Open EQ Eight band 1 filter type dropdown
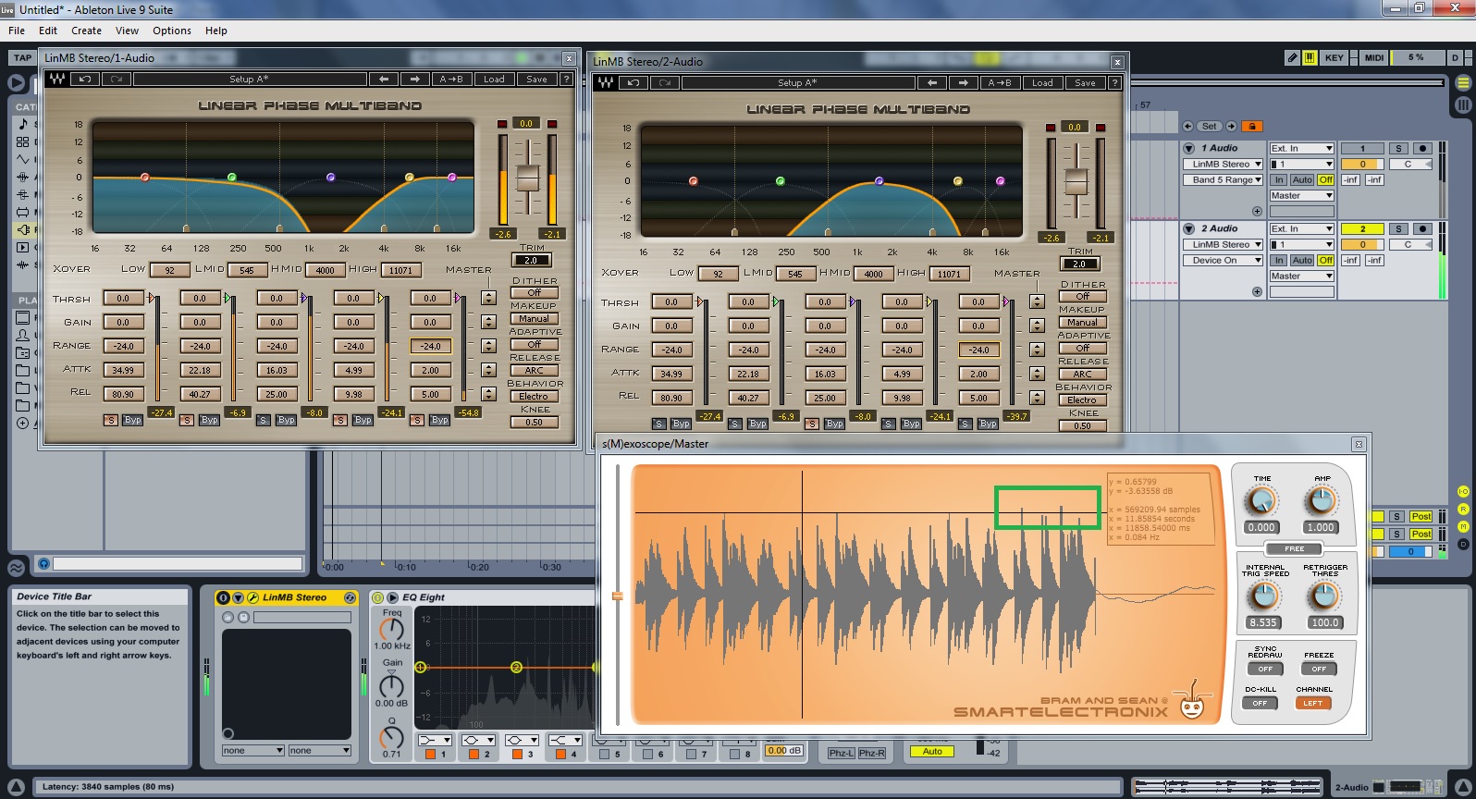1476x799 pixels. click(434, 740)
